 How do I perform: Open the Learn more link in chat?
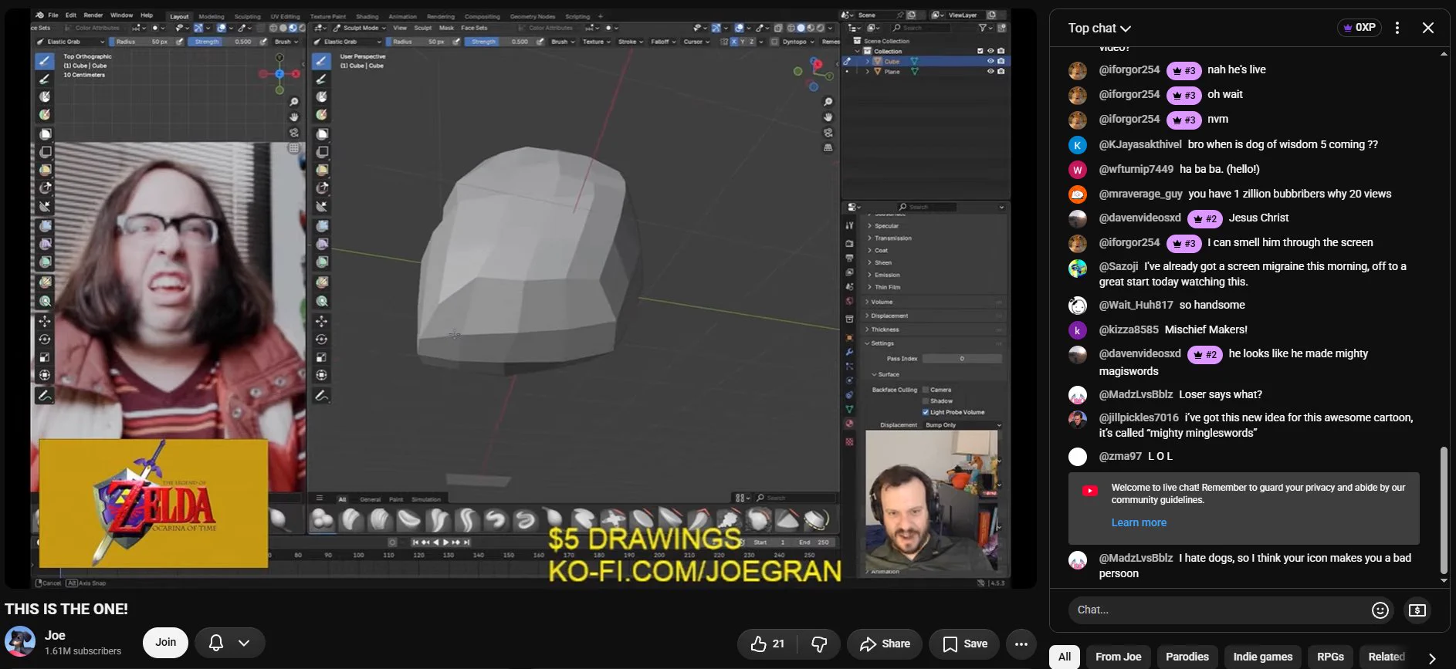click(x=1139, y=522)
